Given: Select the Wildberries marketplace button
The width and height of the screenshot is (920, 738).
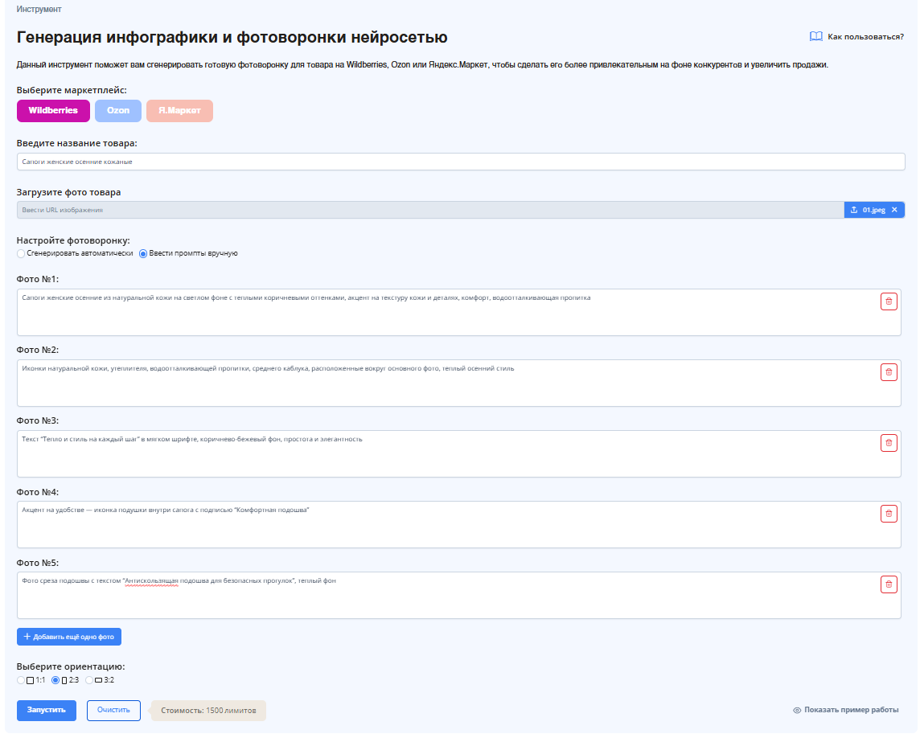Looking at the screenshot, I should [x=53, y=111].
